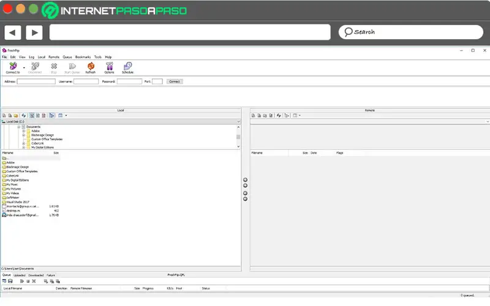
Task: Open the Log menu
Action: point(32,57)
